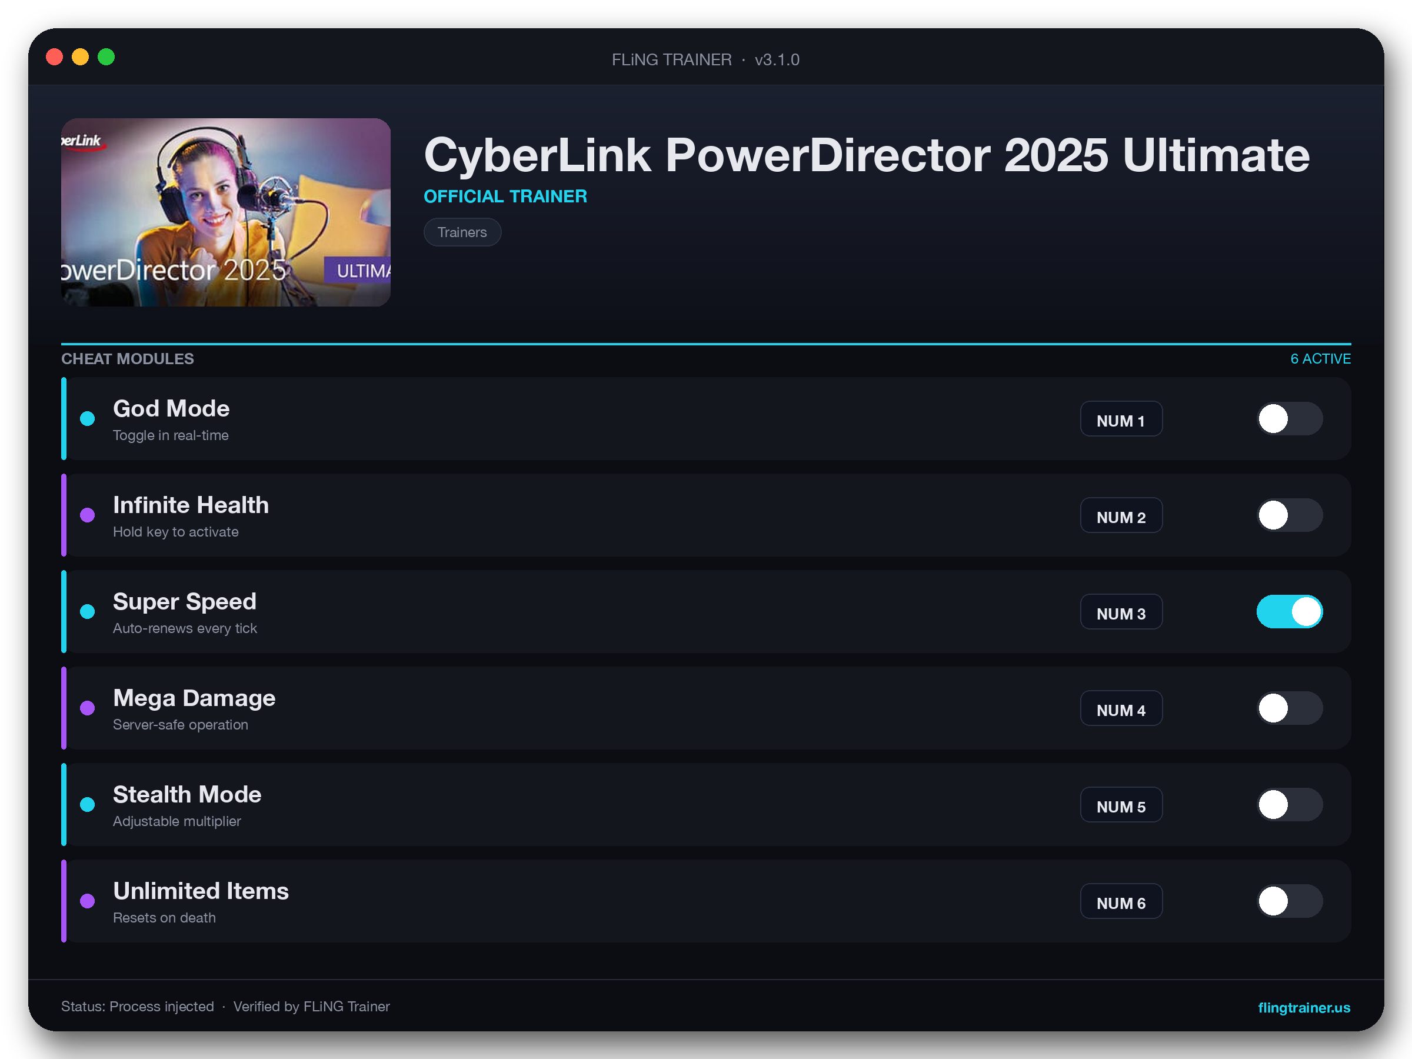The width and height of the screenshot is (1412, 1059).
Task: Click the purple dot beside Mega Damage
Action: click(88, 708)
